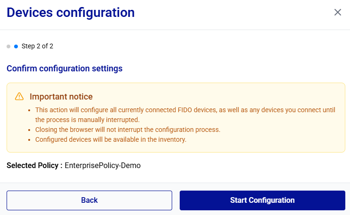Click the EnterprisePolicy-Demo policy name
The height and width of the screenshot is (215, 350).
[103, 165]
